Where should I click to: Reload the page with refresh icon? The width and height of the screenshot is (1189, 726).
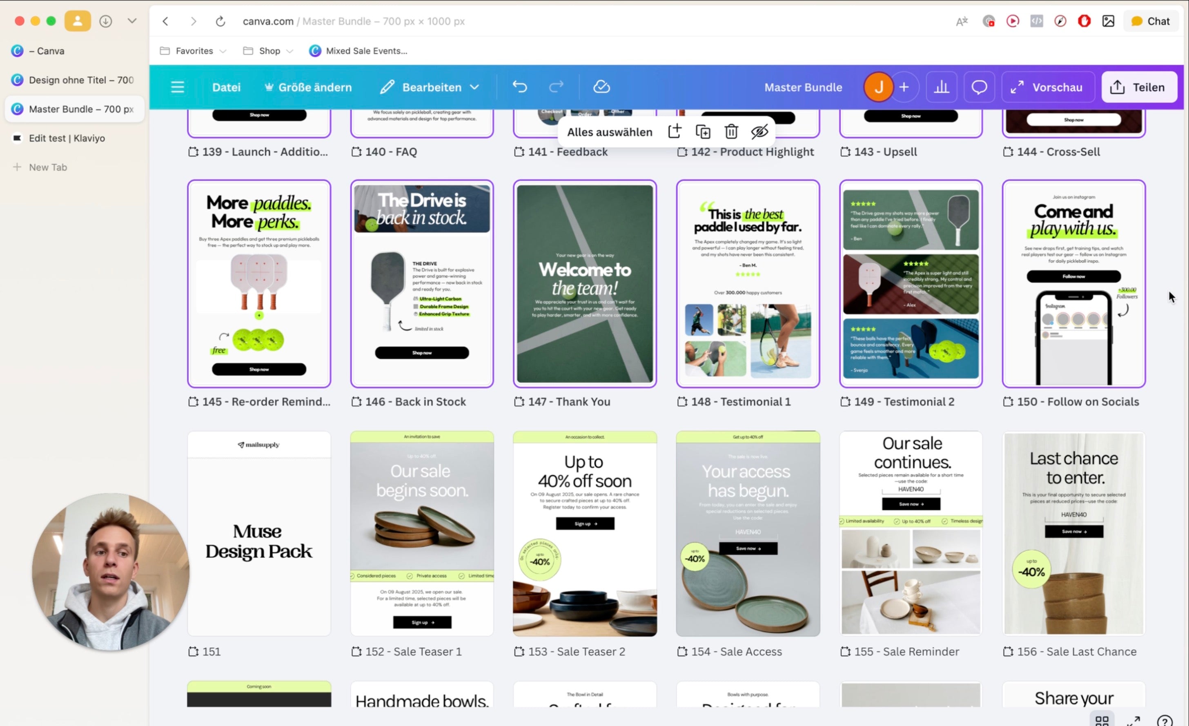click(x=220, y=21)
